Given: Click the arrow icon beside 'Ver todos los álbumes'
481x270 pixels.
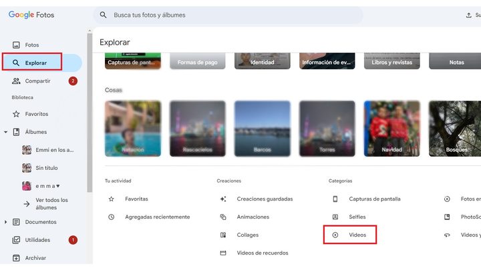Looking at the screenshot, I should pyautogui.click(x=27, y=204).
